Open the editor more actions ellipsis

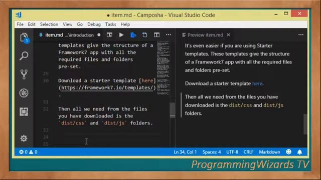pyautogui.click(x=169, y=34)
